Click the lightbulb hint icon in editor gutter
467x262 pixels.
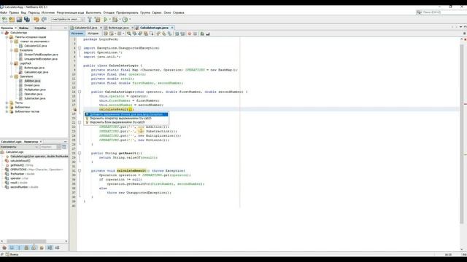74,109
